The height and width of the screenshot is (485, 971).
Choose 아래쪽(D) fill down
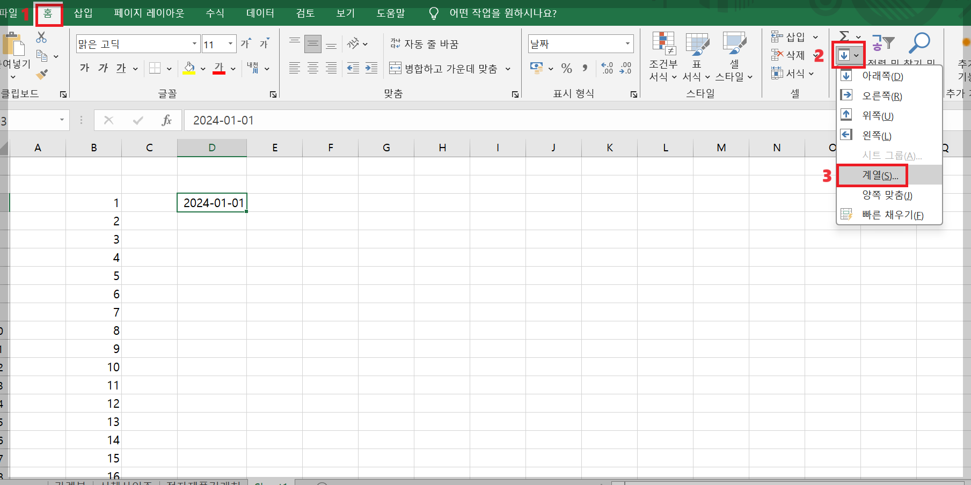[x=889, y=76]
